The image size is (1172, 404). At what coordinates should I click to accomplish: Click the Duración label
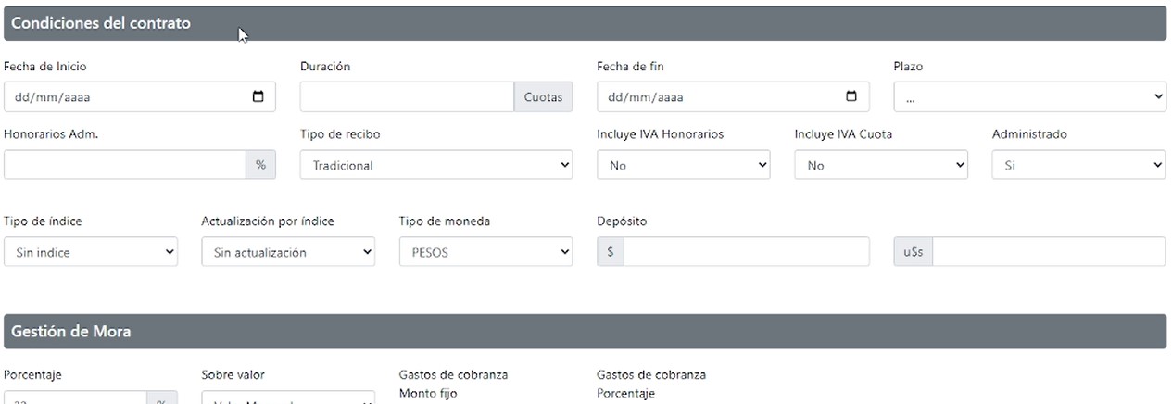click(325, 67)
